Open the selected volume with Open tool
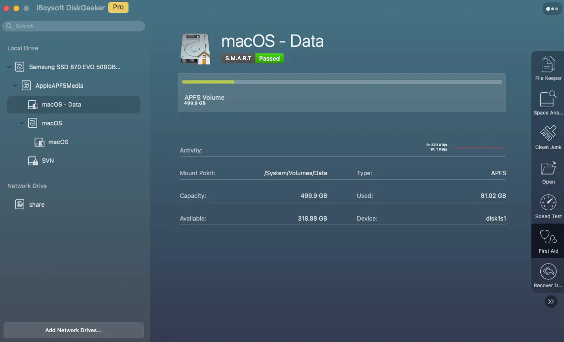This screenshot has height=342, width=564. (x=548, y=172)
